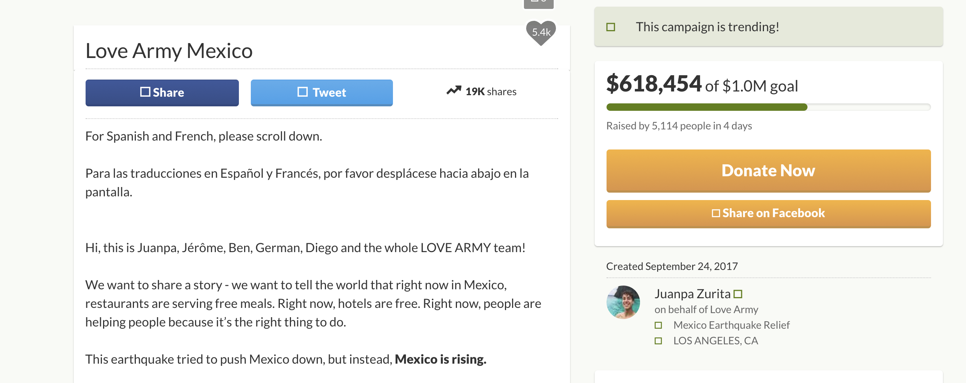Click the green fundraising progress bar
Image resolution: width=966 pixels, height=383 pixels.
[707, 107]
